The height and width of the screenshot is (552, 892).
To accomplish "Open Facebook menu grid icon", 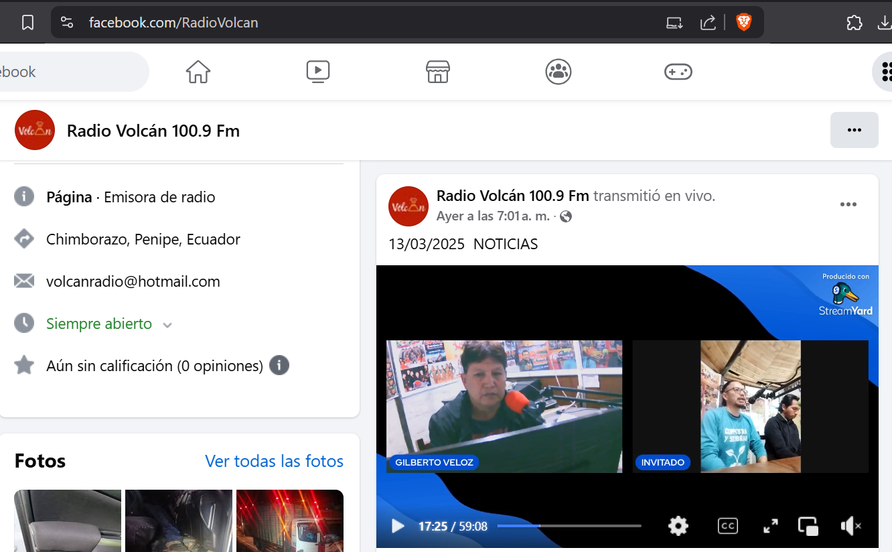I will pyautogui.click(x=884, y=72).
